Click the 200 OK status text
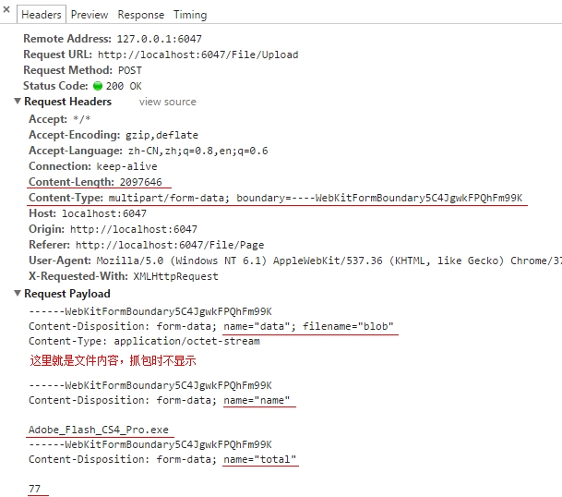 (x=124, y=86)
